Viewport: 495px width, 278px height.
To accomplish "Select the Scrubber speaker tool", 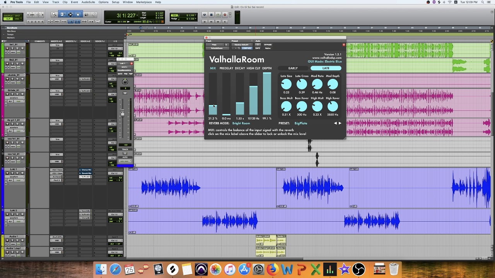I will point(86,15).
